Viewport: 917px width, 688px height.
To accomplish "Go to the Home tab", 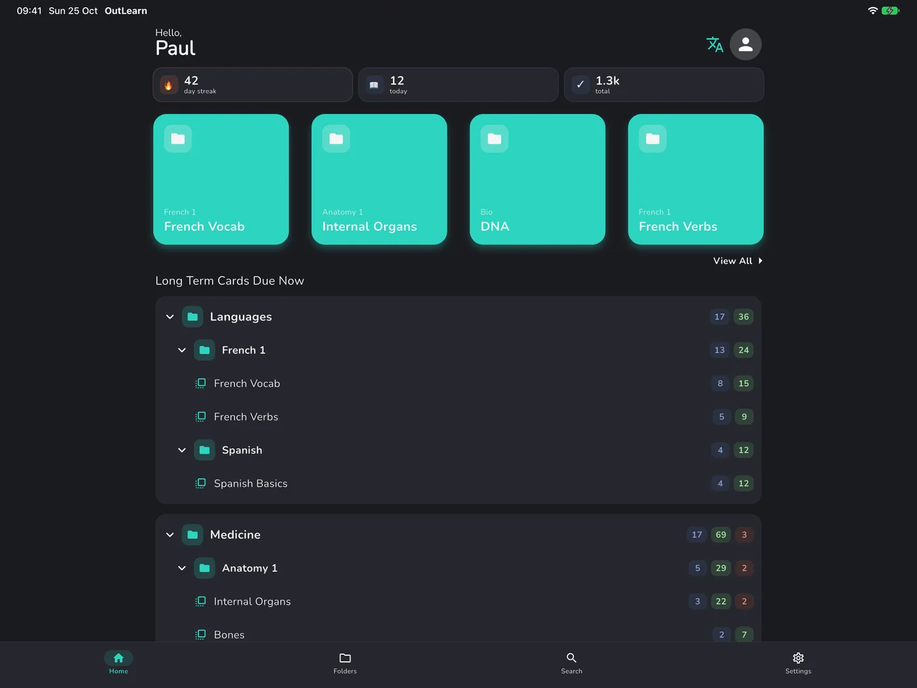I will coord(119,662).
